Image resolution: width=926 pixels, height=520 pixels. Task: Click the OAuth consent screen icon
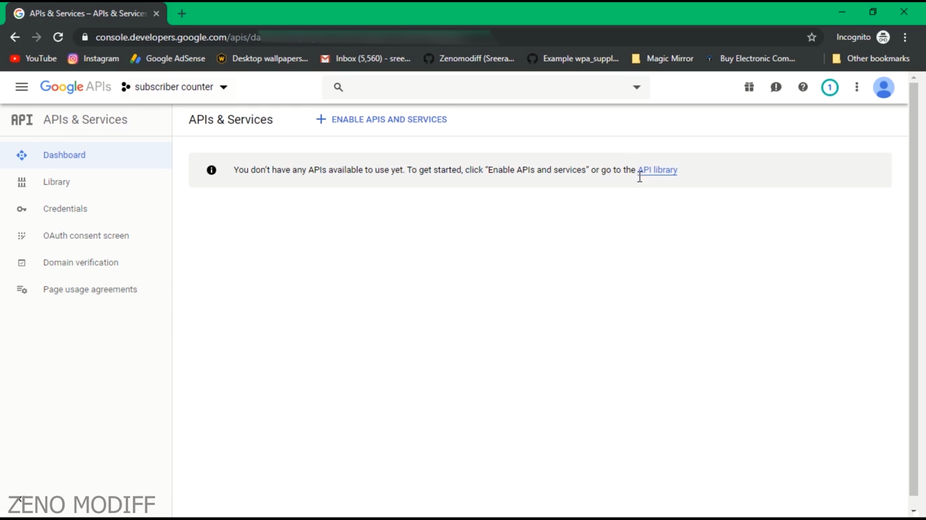[22, 236]
